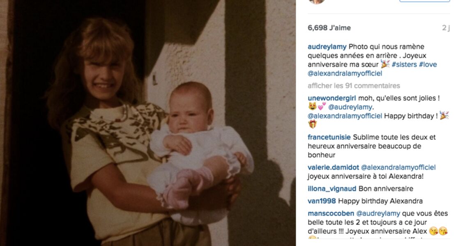
Task: View the 6,698 J'aime likes list
Action: 329,28
